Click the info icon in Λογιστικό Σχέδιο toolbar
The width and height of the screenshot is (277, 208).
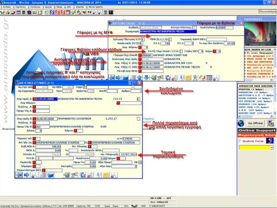(x=181, y=77)
